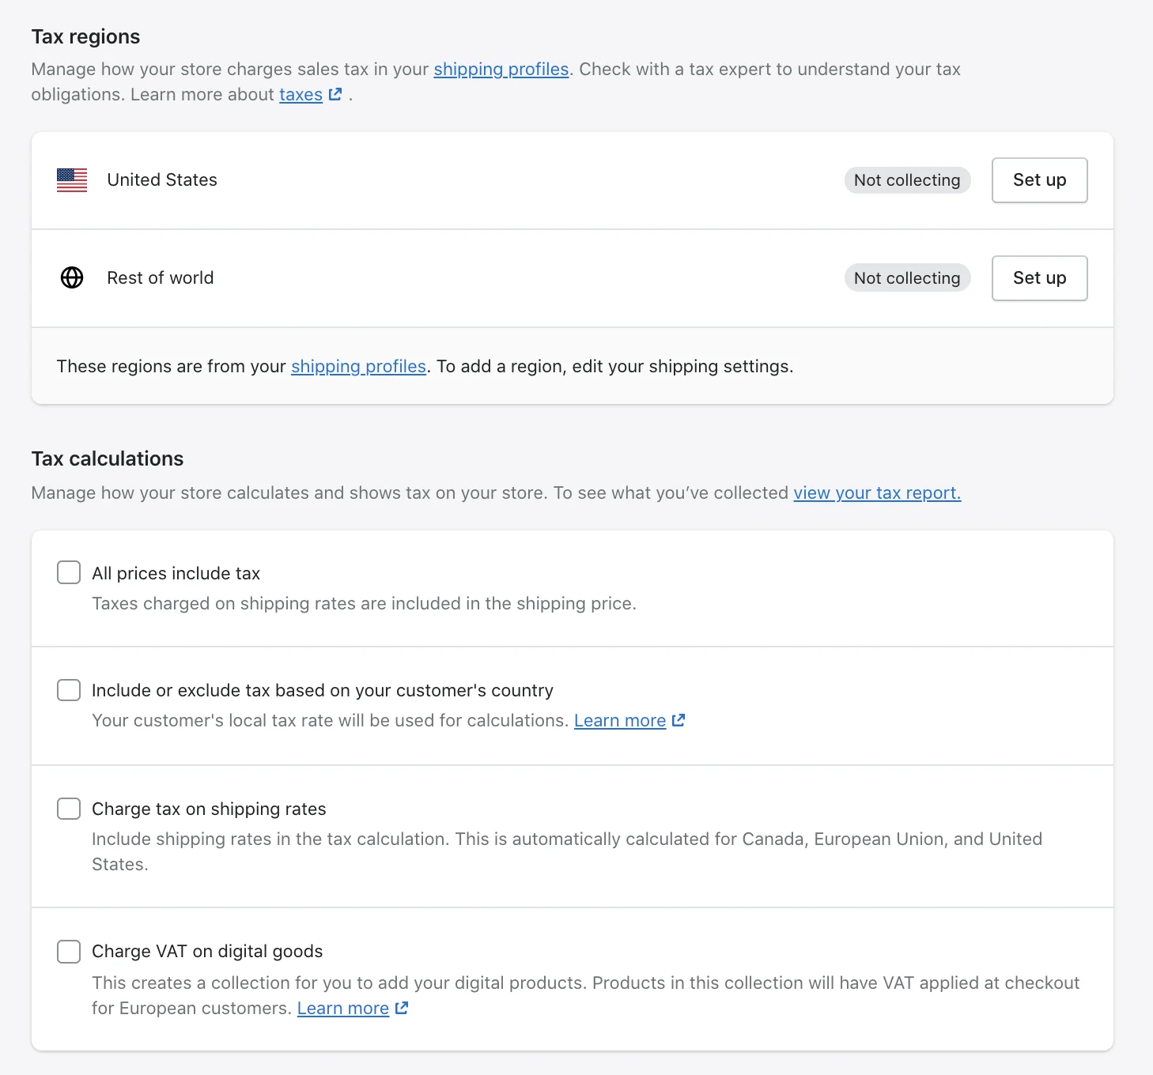Image resolution: width=1153 pixels, height=1075 pixels.
Task: Click the United States flag icon
Action: (x=71, y=180)
